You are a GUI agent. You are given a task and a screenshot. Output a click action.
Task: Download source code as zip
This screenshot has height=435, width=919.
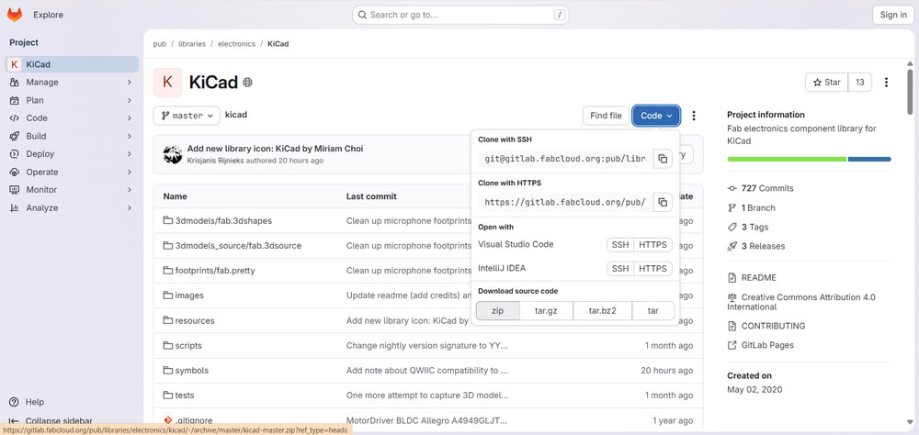497,311
